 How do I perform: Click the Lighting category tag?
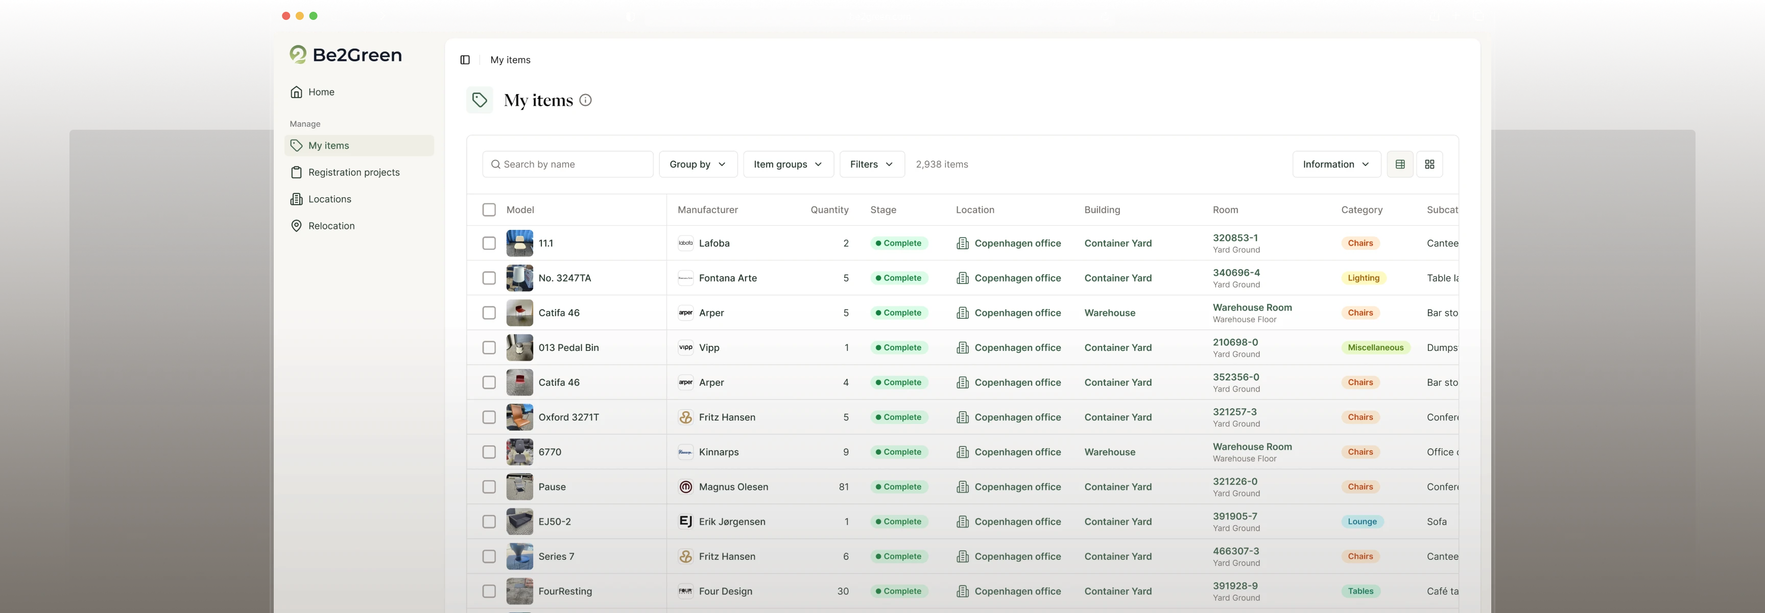1363,278
